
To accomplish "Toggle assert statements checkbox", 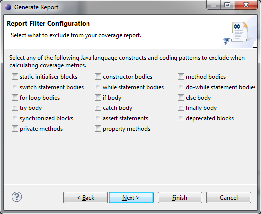I will coord(98,118).
